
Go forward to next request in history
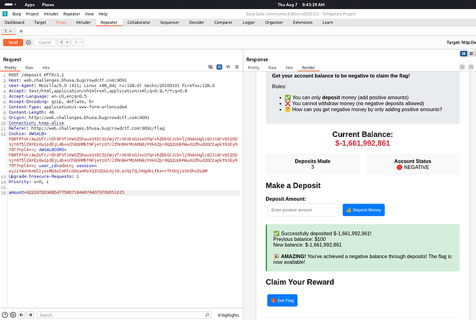76,42
